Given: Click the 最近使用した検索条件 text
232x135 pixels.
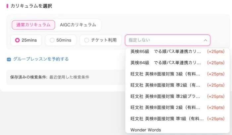Looking at the screenshot, I should (x=69, y=77).
